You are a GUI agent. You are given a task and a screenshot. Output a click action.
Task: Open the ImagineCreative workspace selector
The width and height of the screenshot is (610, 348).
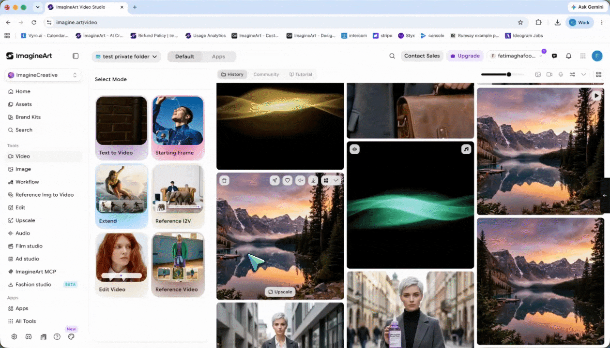point(43,75)
